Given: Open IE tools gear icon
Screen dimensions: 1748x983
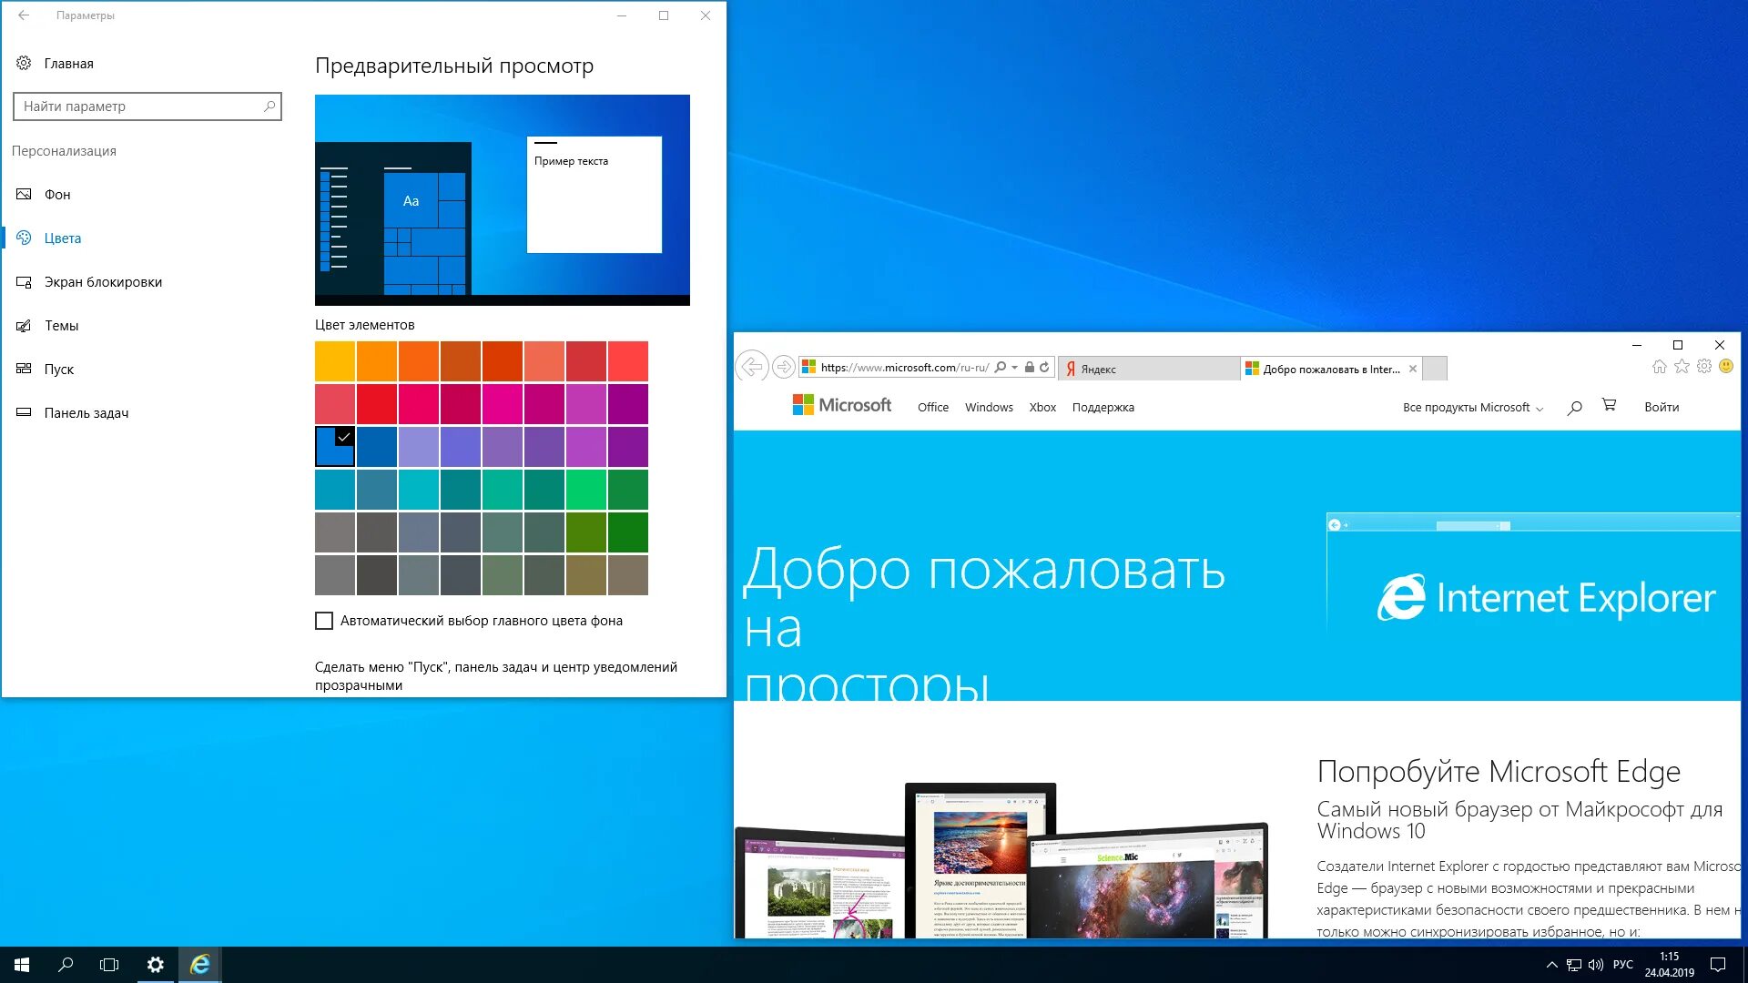Looking at the screenshot, I should [1704, 367].
